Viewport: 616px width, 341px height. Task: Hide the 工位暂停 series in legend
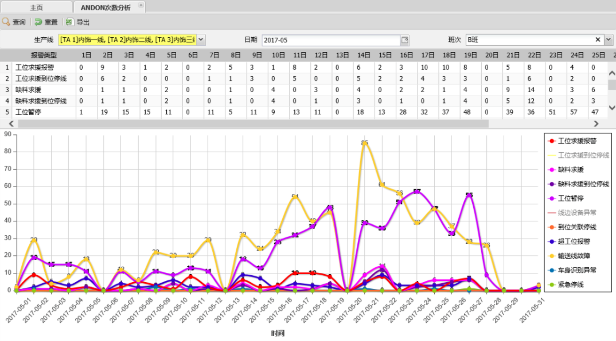[570, 198]
